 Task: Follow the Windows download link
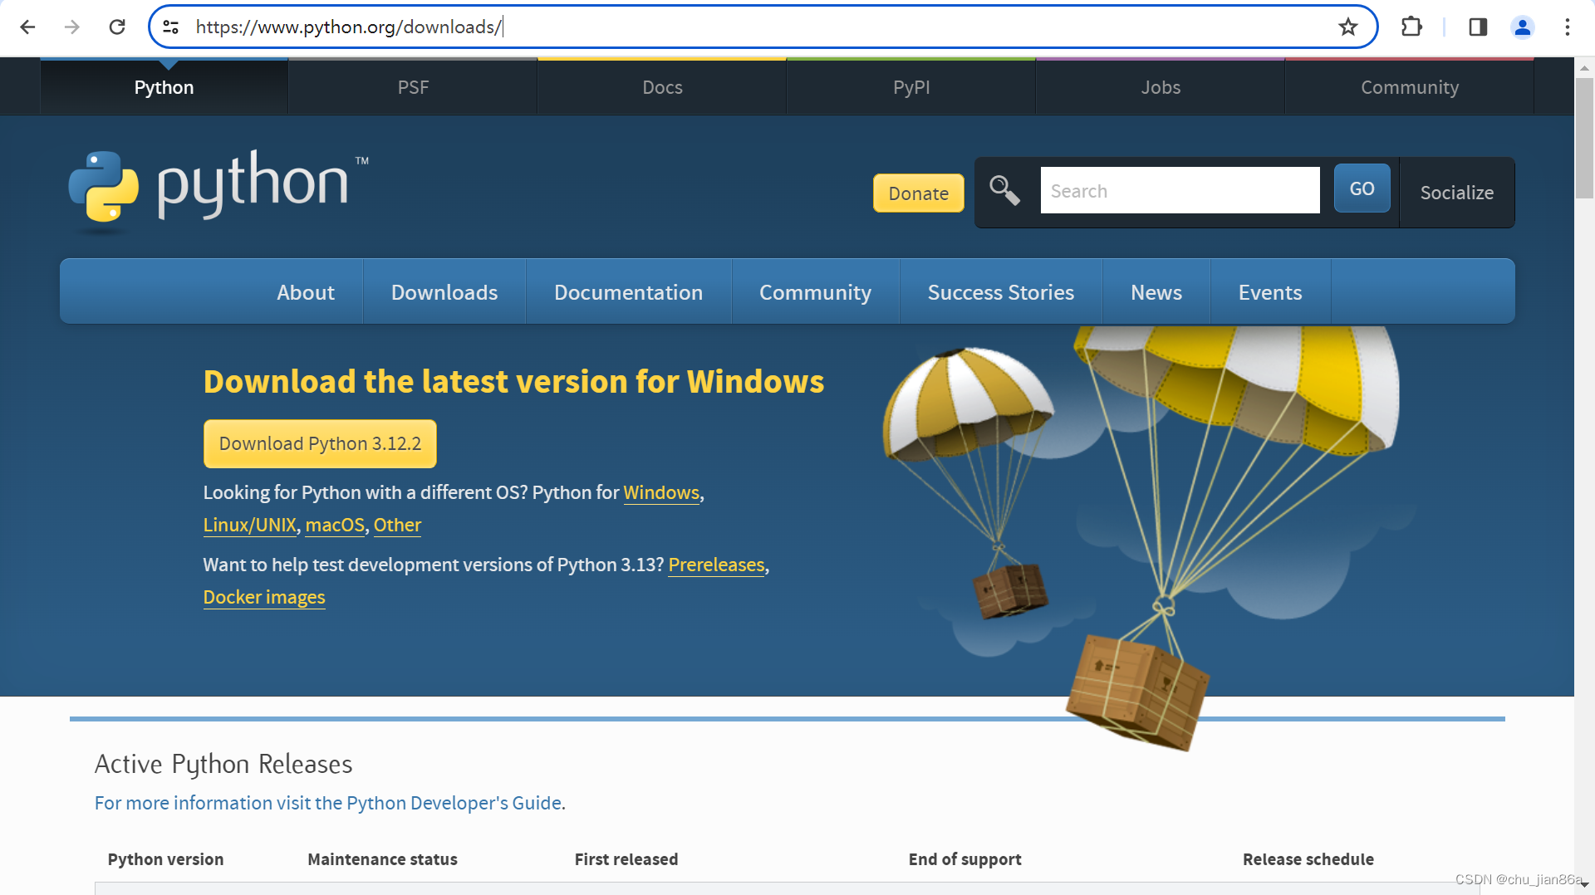coord(661,492)
